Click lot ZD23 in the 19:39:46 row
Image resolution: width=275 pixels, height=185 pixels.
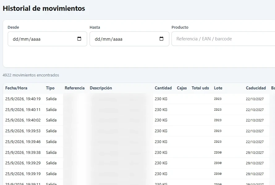(218, 142)
